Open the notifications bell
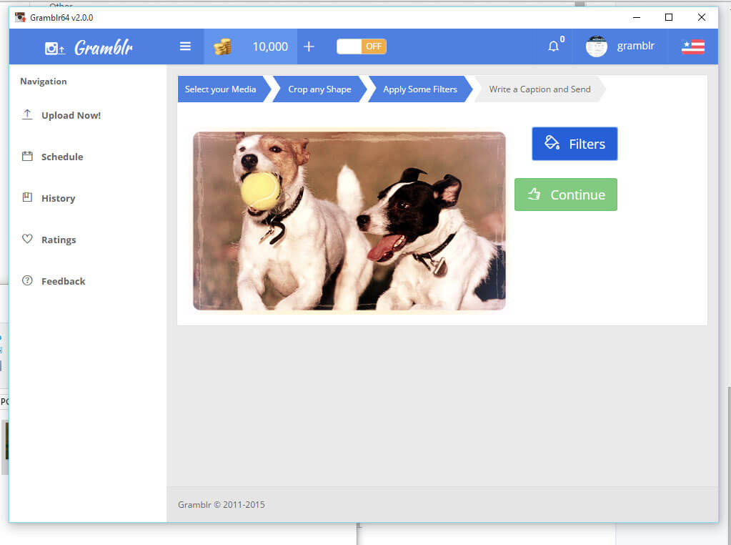Screen dimensions: 731x545 point(553,46)
